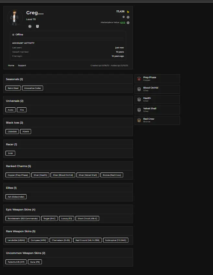Select the Target (R4C) skin tag
The image size is (213, 275).
click(49, 219)
